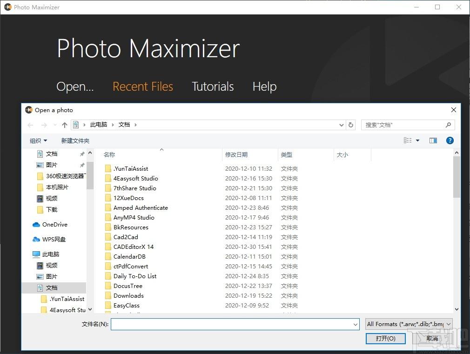Open the 组织 menu
This screenshot has width=470, height=354.
(x=38, y=141)
